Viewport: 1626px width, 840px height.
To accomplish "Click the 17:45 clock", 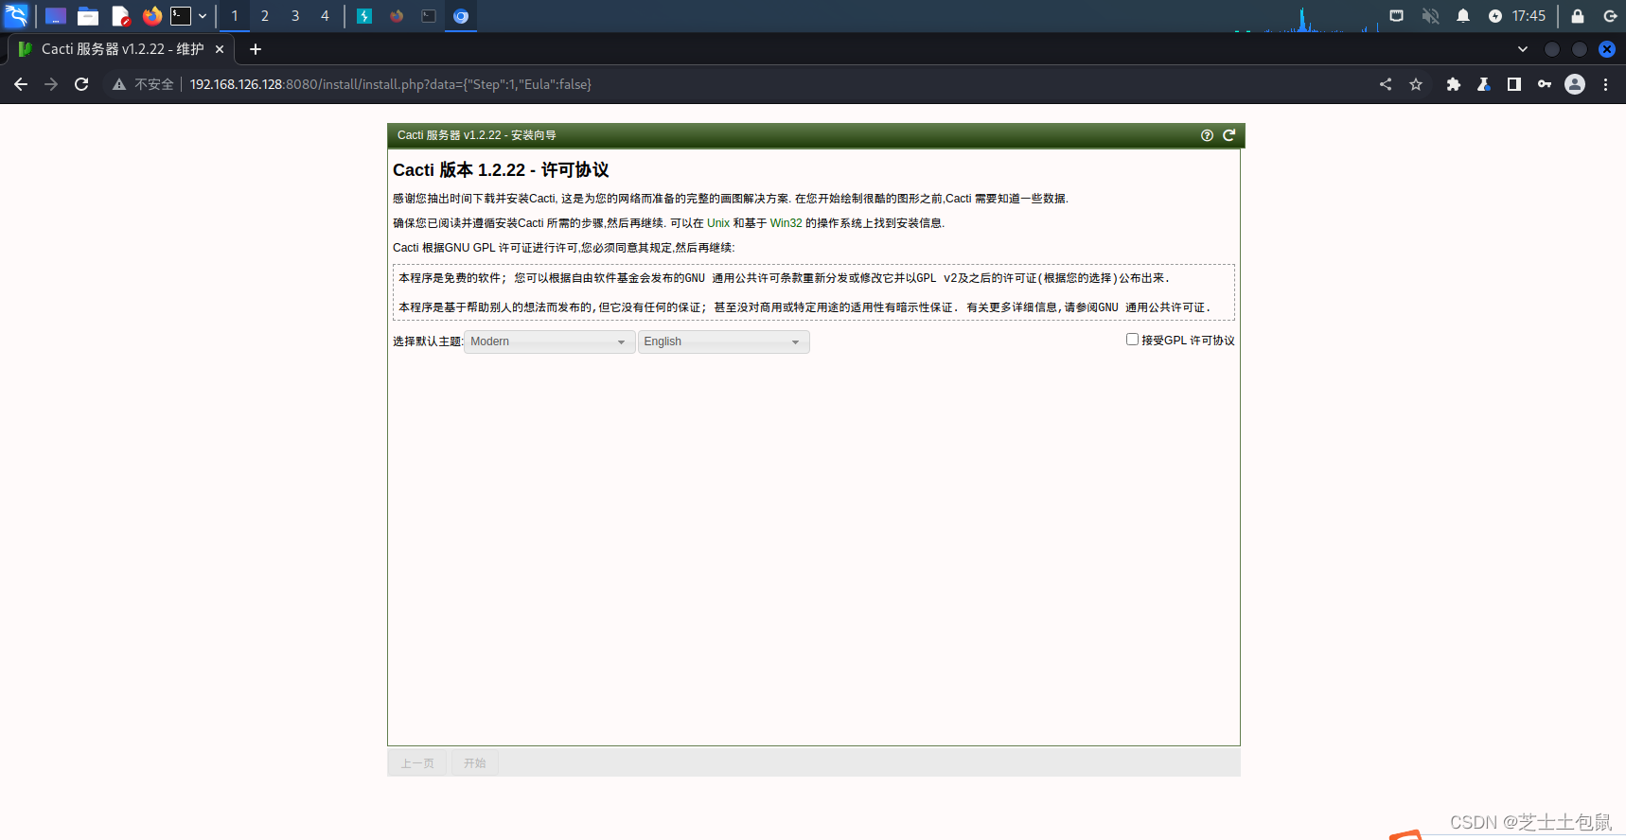I will [1529, 16].
